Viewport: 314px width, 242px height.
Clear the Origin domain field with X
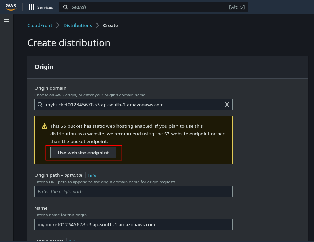(x=227, y=105)
